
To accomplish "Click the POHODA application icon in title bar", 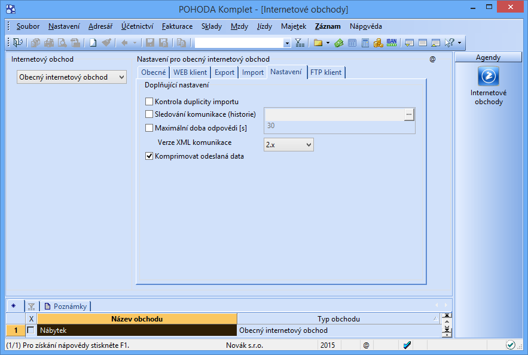I will [11, 9].
